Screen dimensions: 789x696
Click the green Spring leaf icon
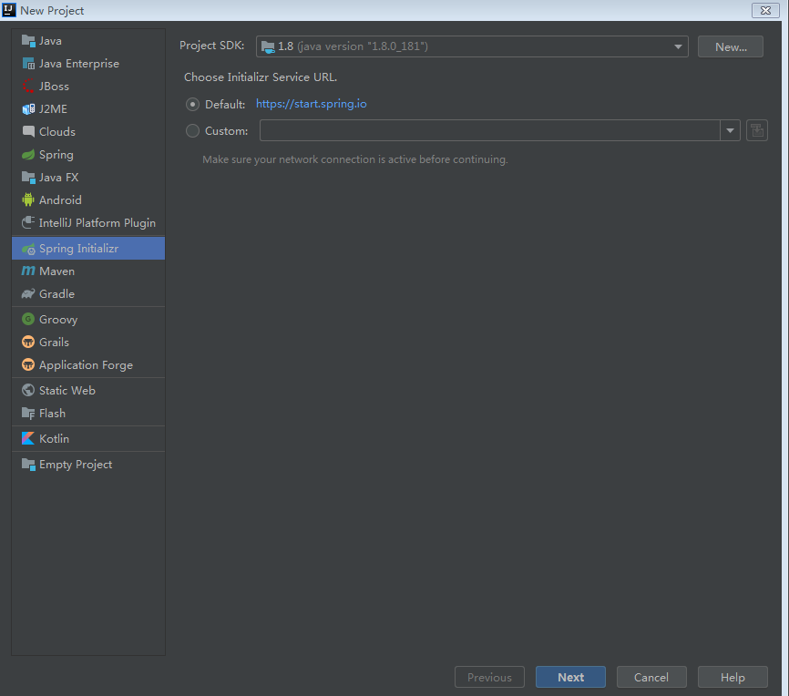pos(28,155)
